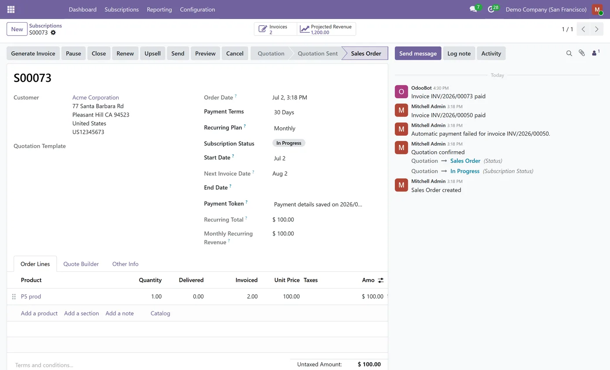Image resolution: width=610 pixels, height=370 pixels.
Task: Open the apps grid menu icon
Action: [11, 9]
